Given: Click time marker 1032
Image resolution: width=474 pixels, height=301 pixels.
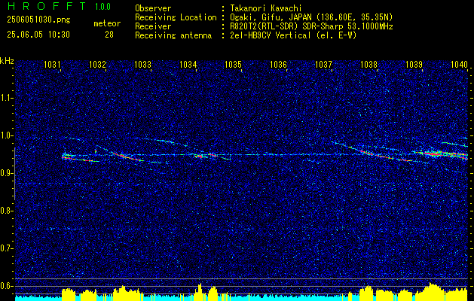Looking at the screenshot, I should 98,64.
